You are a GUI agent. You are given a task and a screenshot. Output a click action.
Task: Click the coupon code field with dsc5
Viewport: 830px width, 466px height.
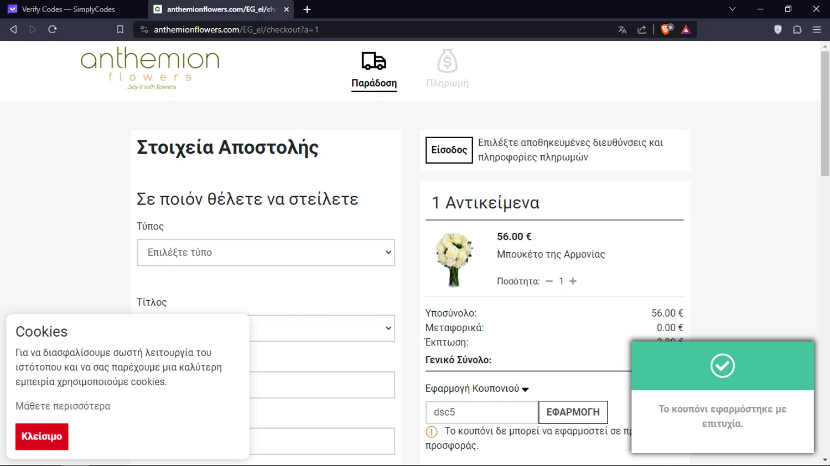(481, 412)
